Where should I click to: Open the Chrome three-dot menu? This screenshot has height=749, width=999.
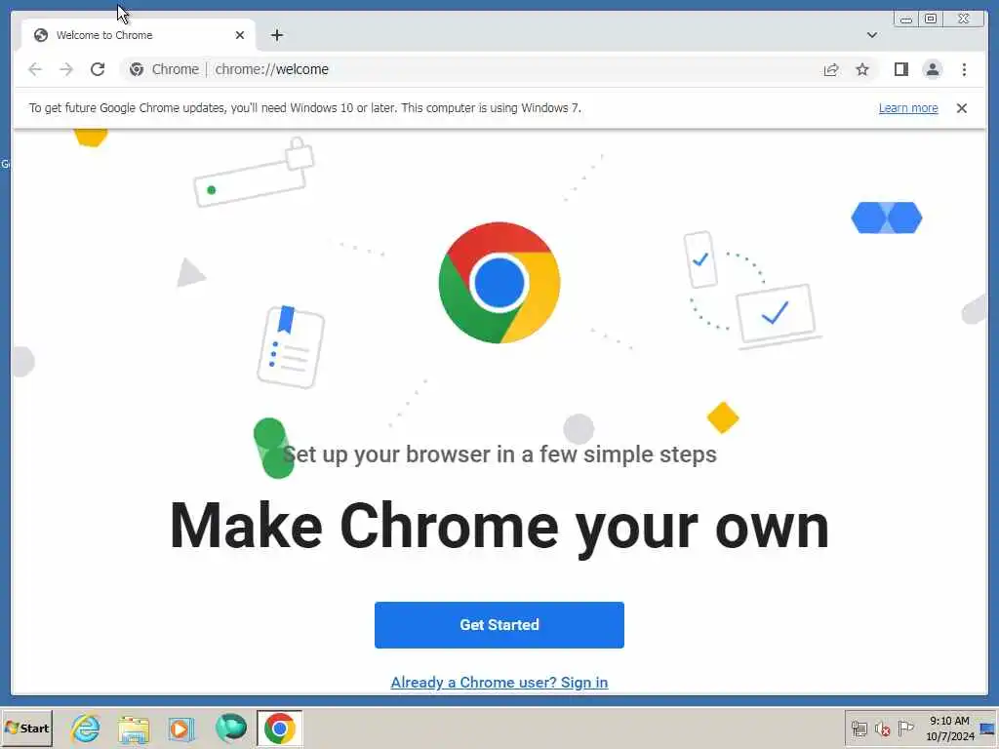coord(964,69)
